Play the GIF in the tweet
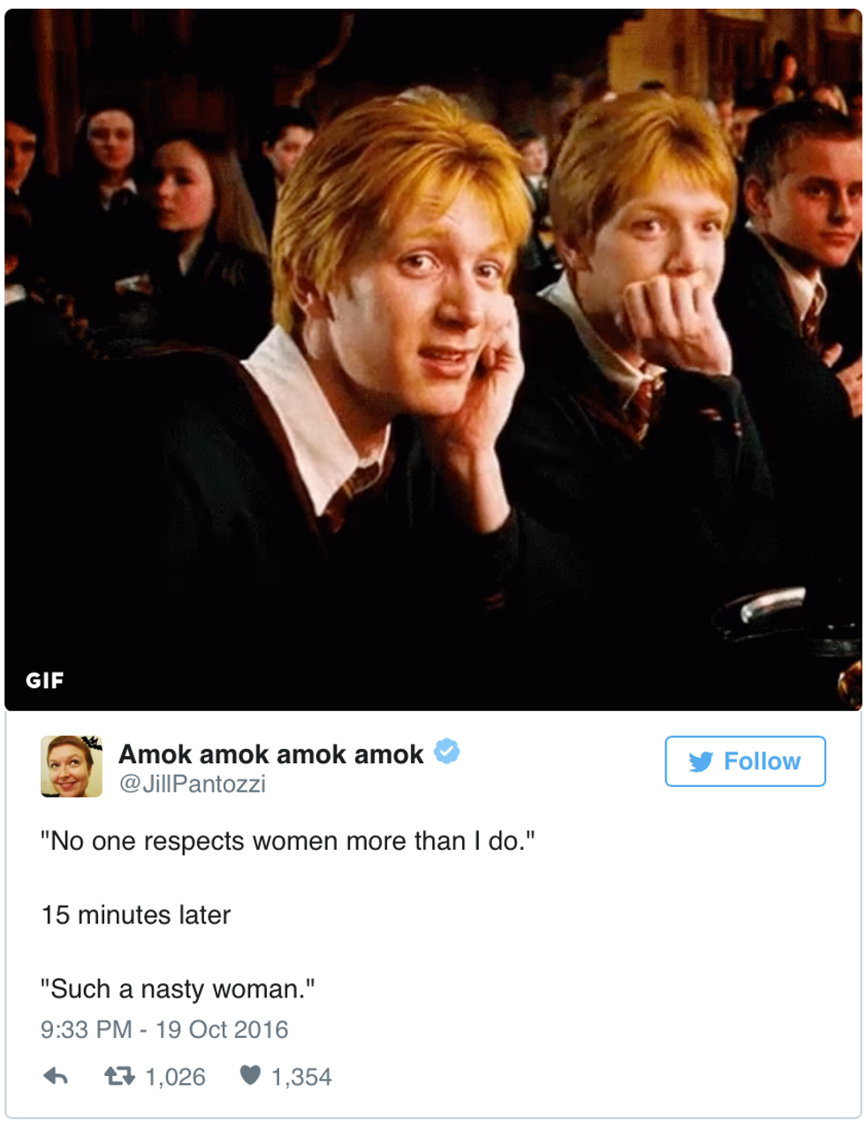866x1129 pixels. point(433,360)
